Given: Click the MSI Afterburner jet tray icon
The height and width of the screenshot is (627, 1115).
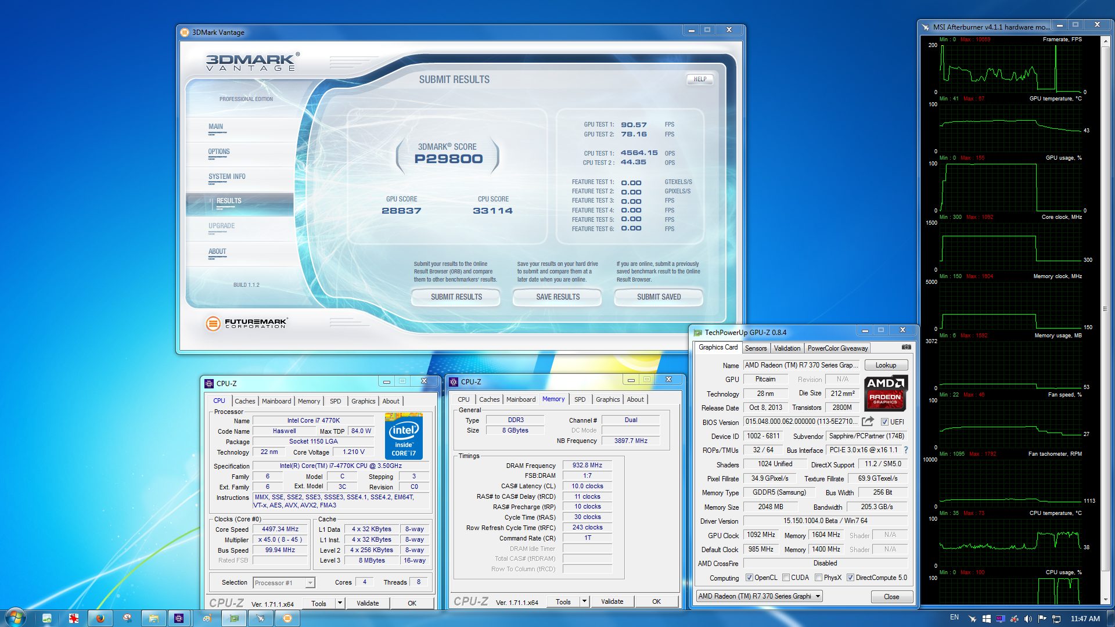Looking at the screenshot, I should 972,619.
